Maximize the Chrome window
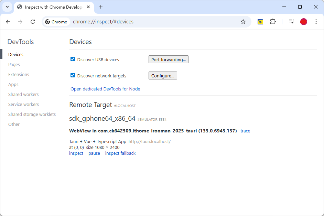 [x=300, y=7]
